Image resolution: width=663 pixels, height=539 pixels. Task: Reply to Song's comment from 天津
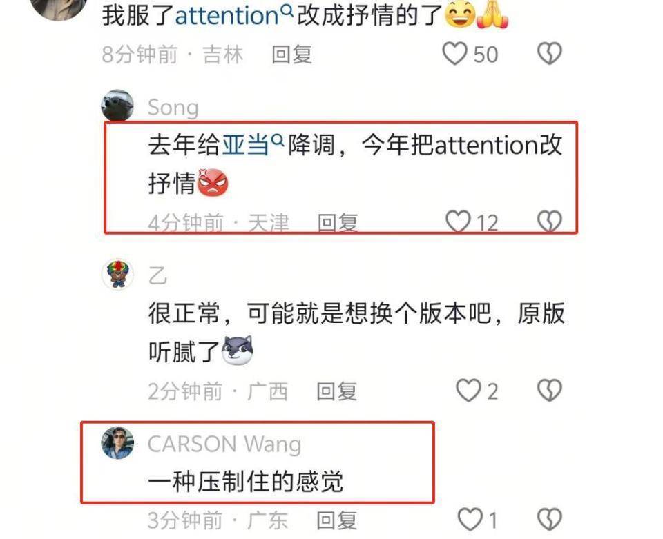click(x=338, y=223)
